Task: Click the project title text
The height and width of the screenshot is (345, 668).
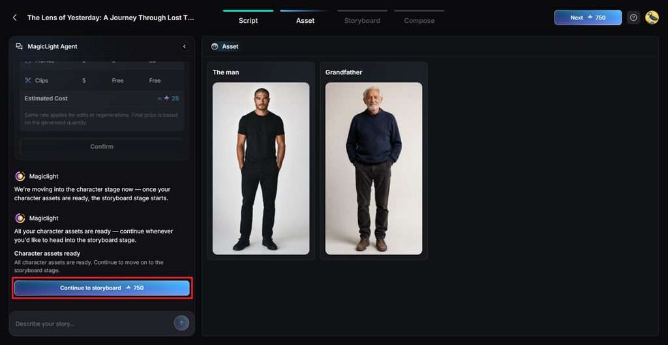Action: click(111, 18)
